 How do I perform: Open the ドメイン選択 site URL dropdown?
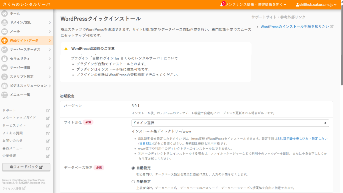(x=230, y=123)
